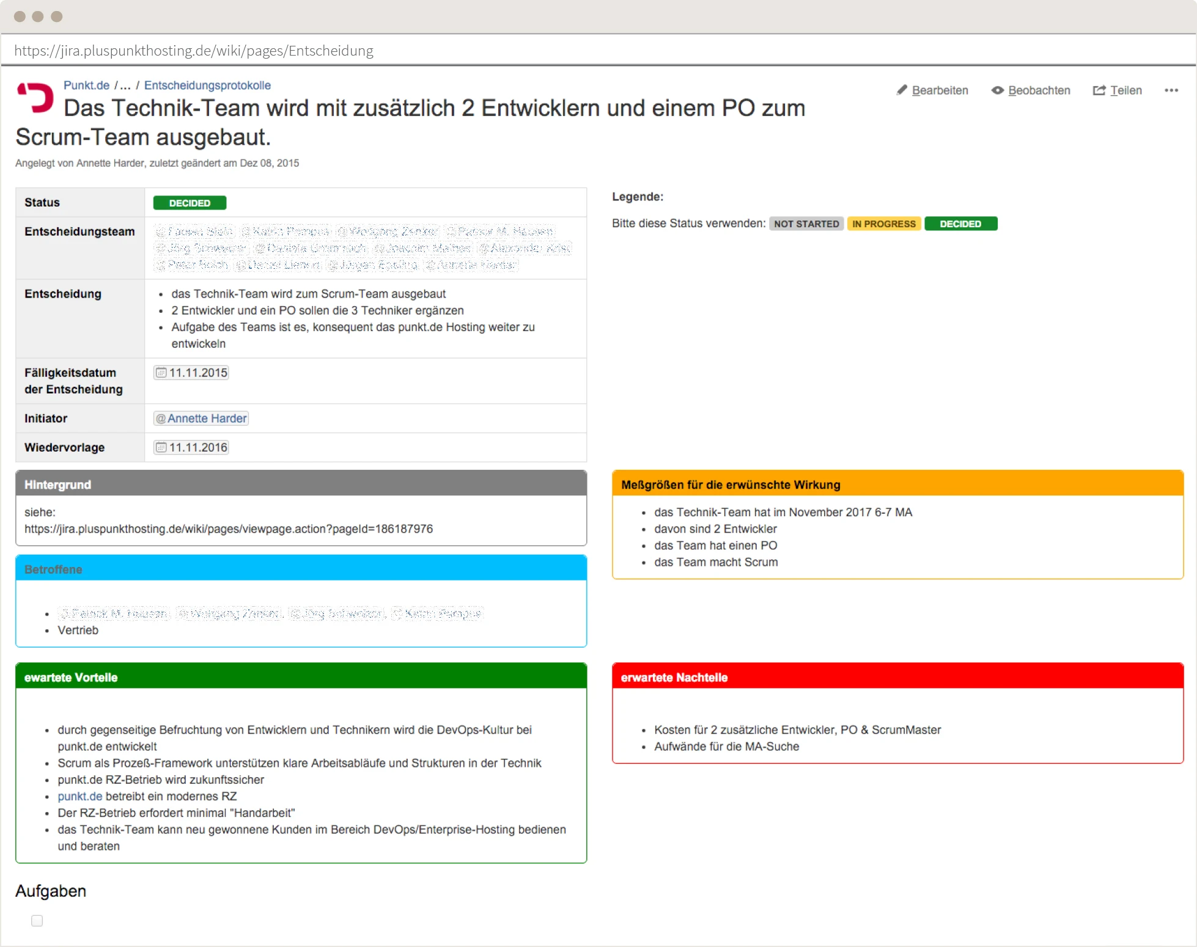Click the Hintergrund viewpage.action URL text
The image size is (1197, 947).
click(x=229, y=529)
